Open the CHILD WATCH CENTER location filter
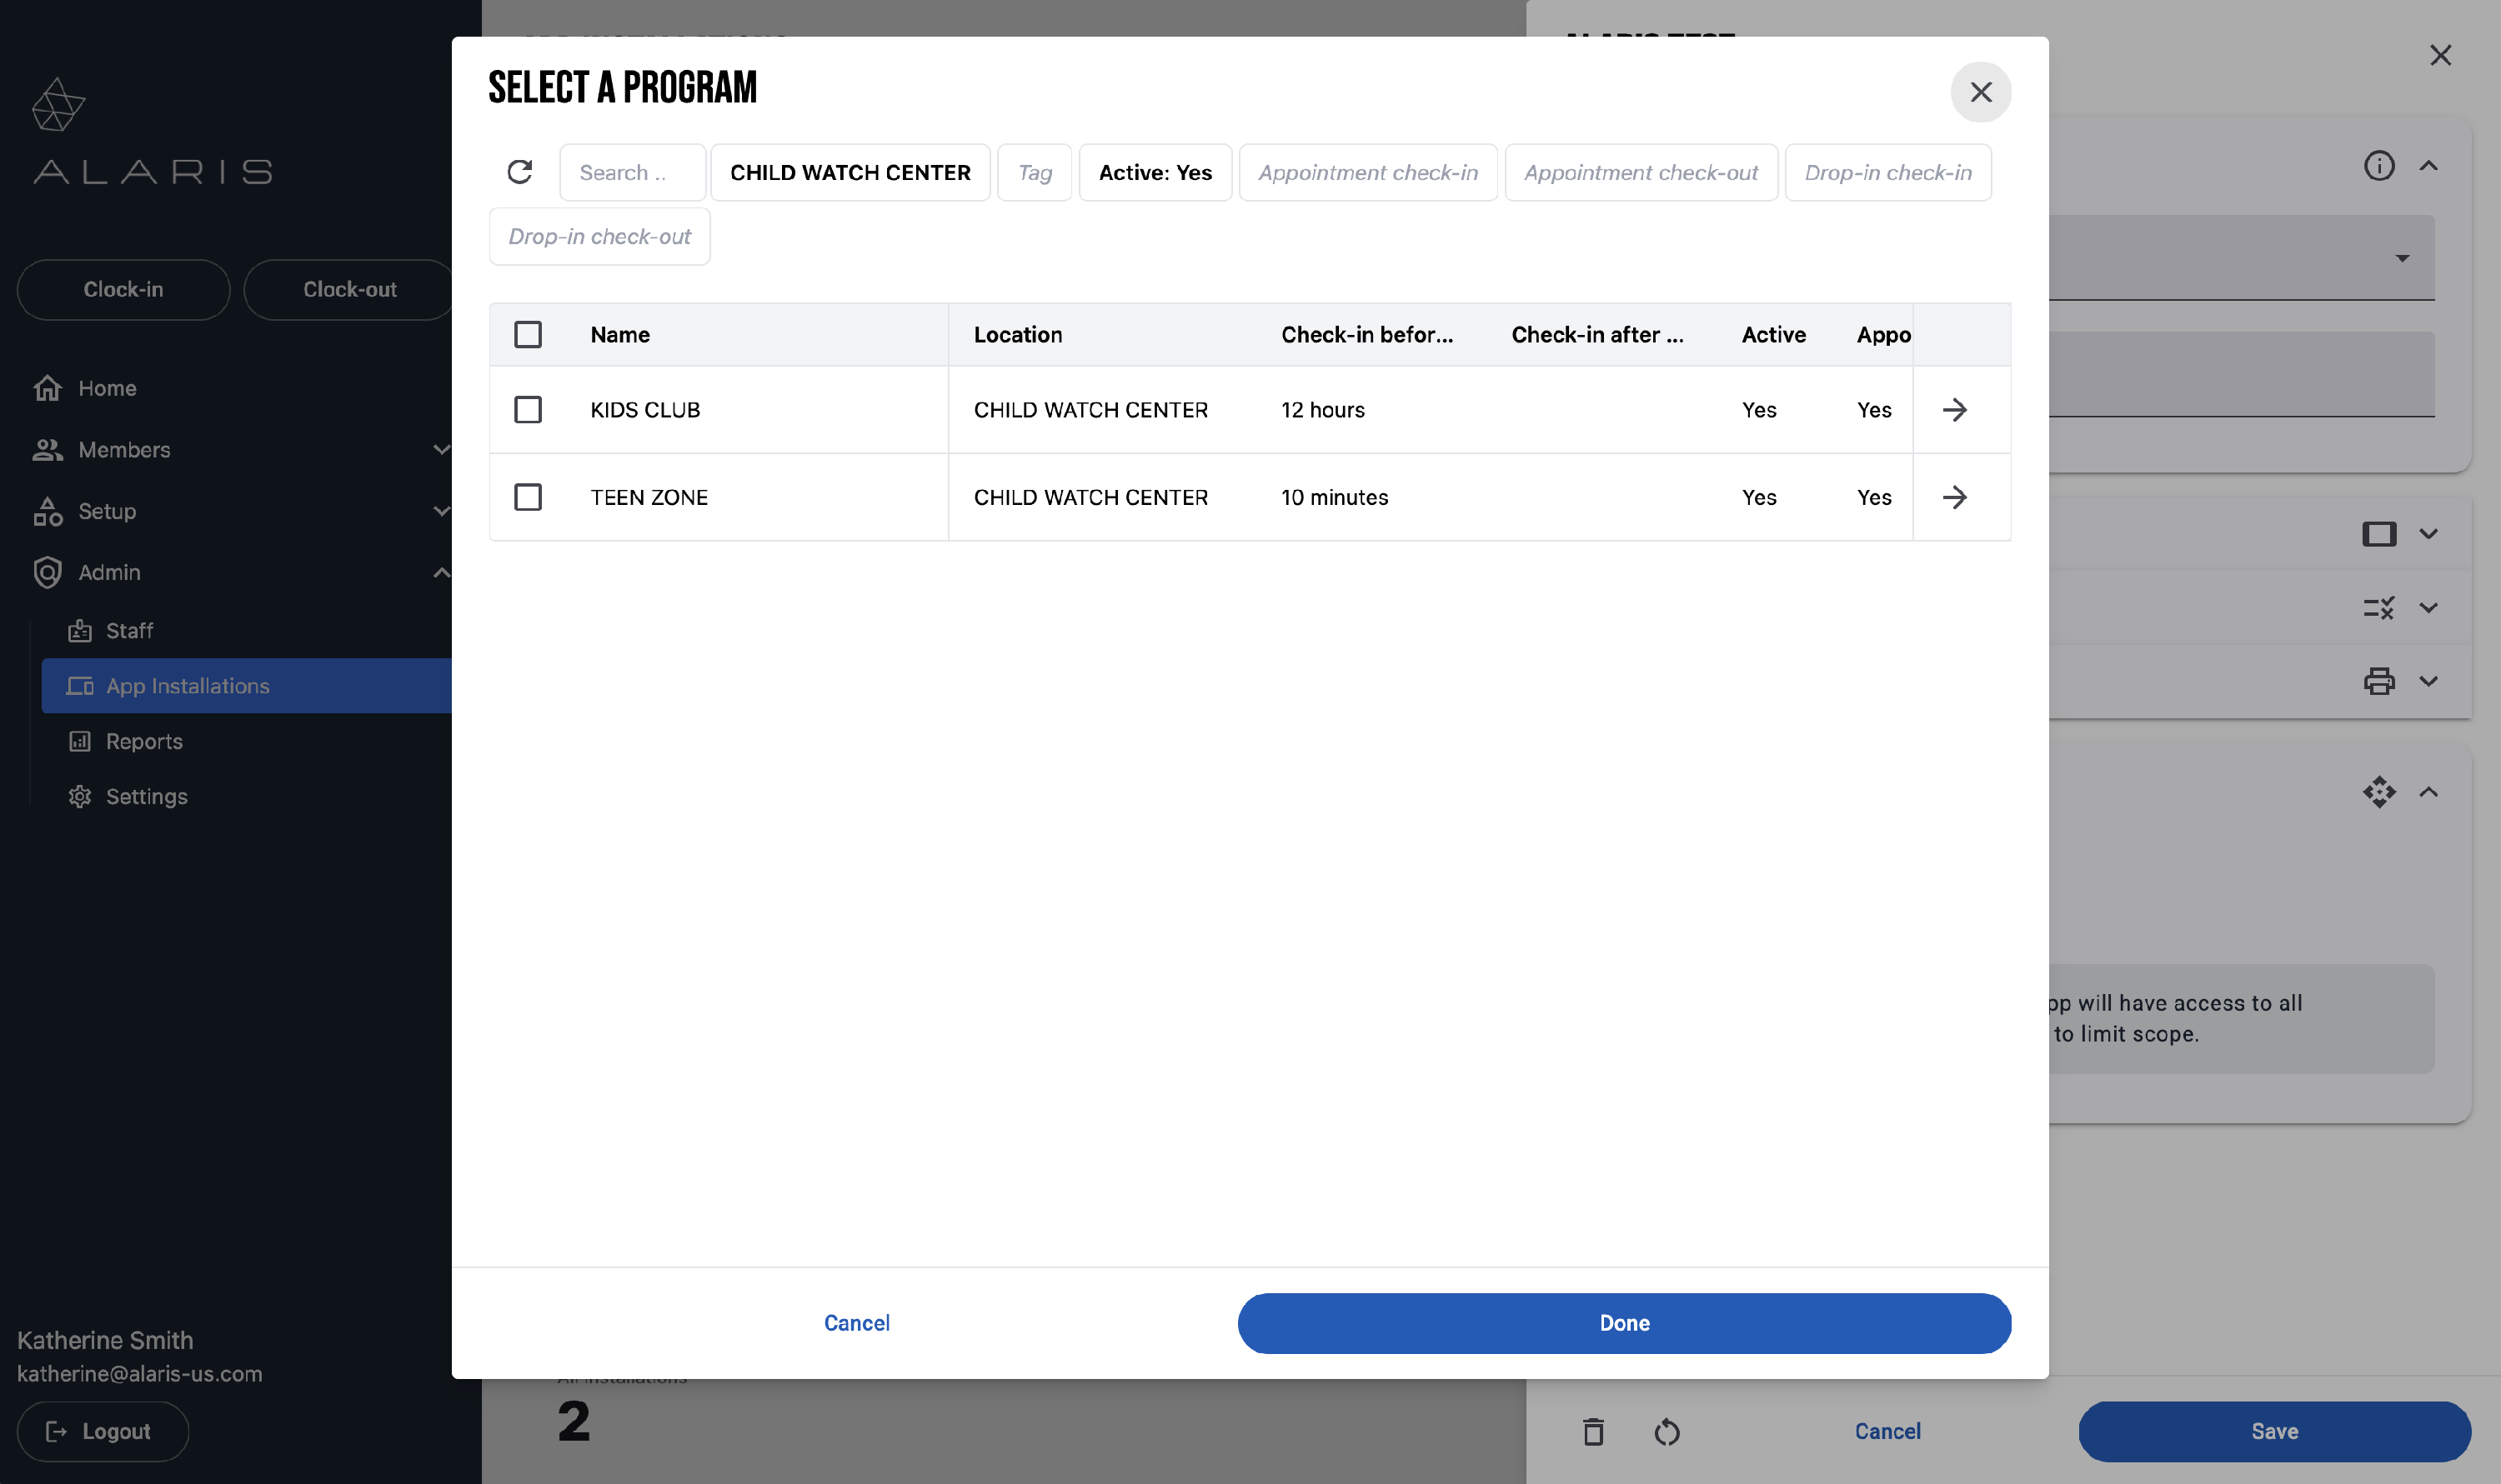This screenshot has height=1484, width=2501. 850,172
